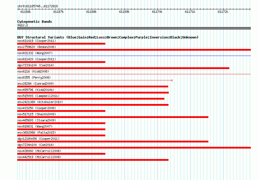Viewport: 259px width, 180px height.
Task: Click the left arrowhead of the ruler
Action: click(18, 9)
